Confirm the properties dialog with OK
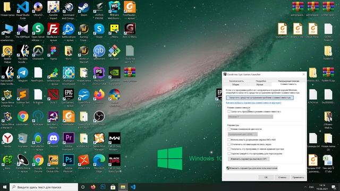 pos(266,177)
